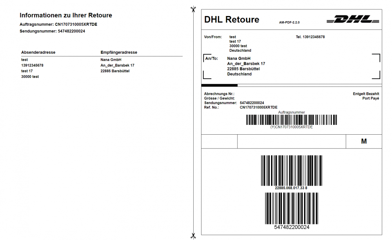Click the 'Entgelt Bezahlt' text
Screen dimensions: 392x240
point(366,94)
